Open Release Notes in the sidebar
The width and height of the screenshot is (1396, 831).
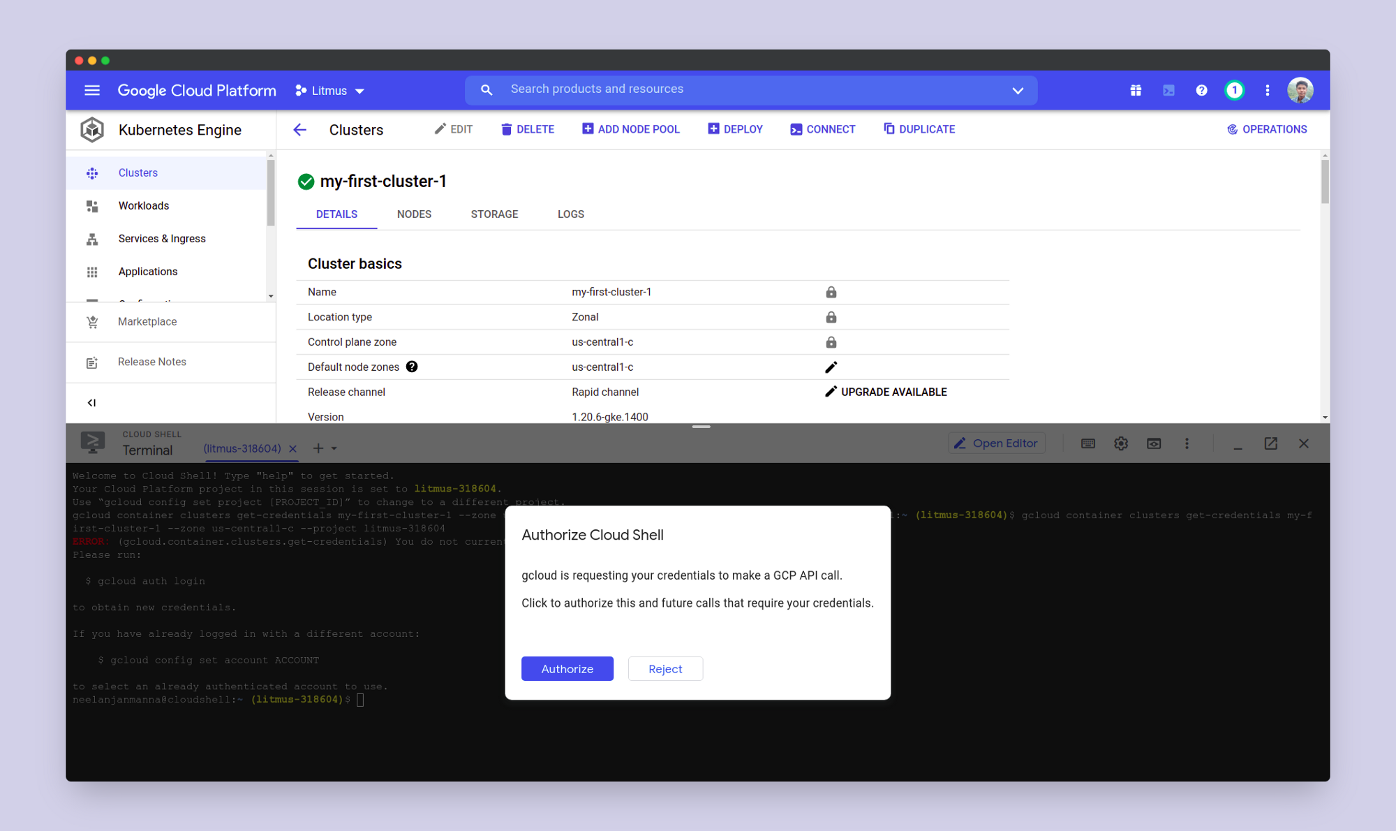click(170, 362)
